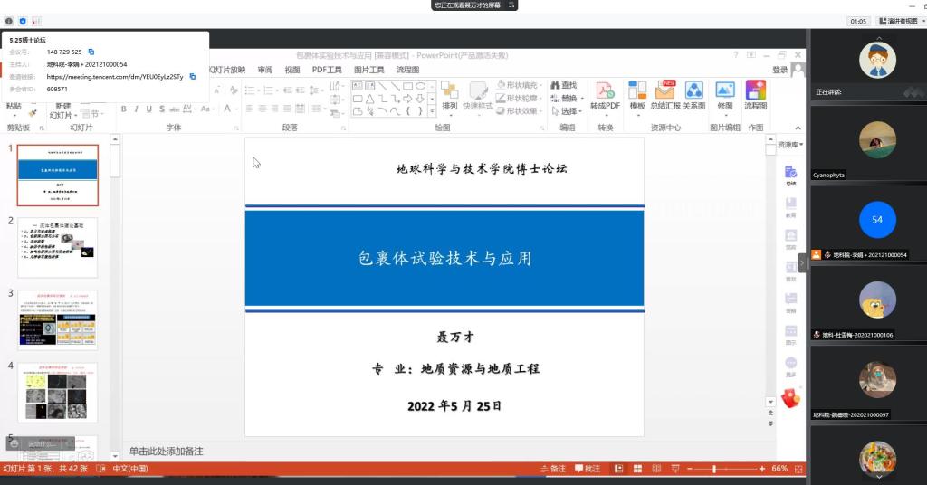Adjust the zoom slider in status bar
927x485 pixels.
(x=715, y=469)
